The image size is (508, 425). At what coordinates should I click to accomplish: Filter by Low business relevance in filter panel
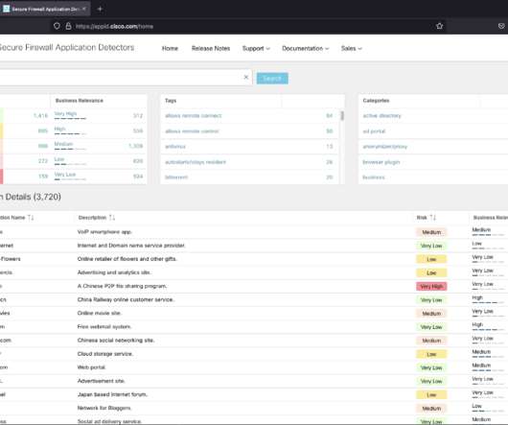[59, 159]
